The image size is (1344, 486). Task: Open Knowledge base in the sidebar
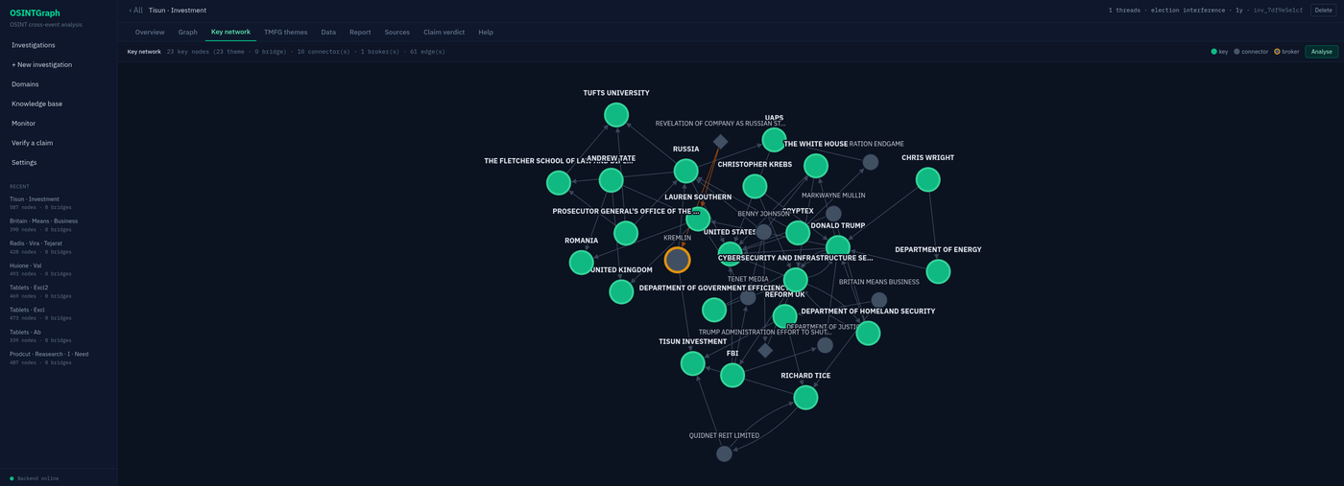tap(59, 104)
